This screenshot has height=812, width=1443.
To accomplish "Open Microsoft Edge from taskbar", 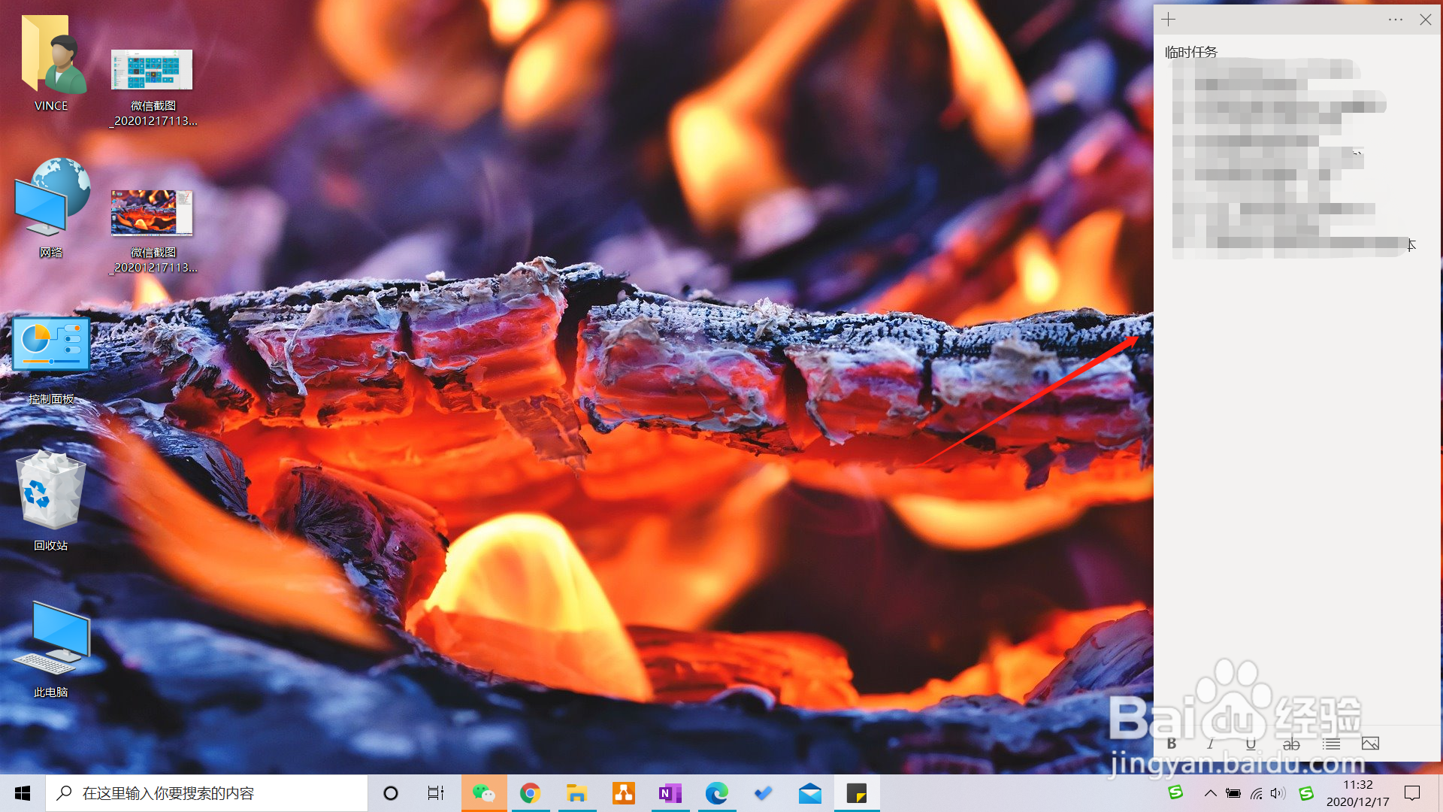I will click(x=716, y=793).
